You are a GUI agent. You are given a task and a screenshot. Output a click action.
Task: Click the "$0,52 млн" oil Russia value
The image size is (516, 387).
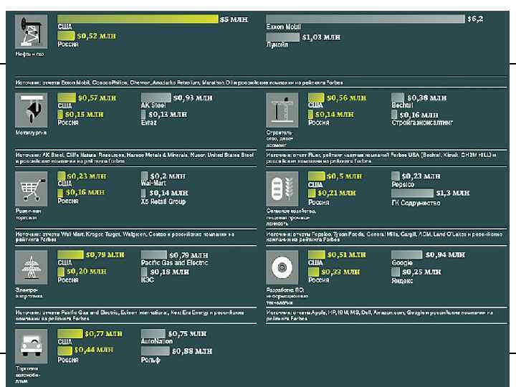pyautogui.click(x=97, y=36)
